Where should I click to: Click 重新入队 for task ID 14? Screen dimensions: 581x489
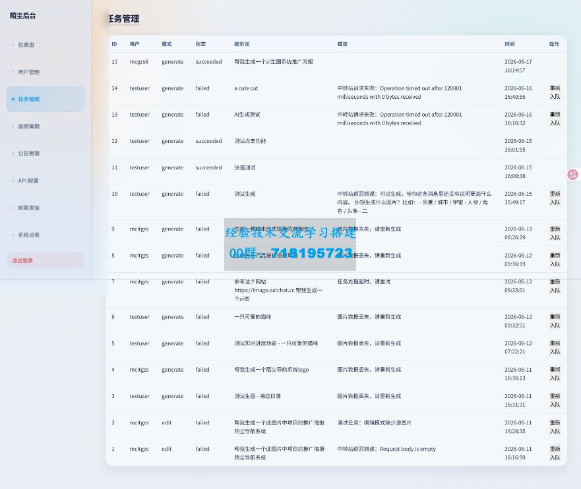coord(555,92)
